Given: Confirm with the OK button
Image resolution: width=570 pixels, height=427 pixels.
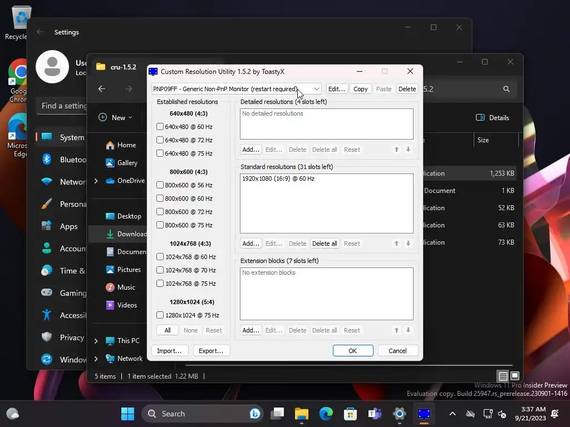Looking at the screenshot, I should 353,351.
